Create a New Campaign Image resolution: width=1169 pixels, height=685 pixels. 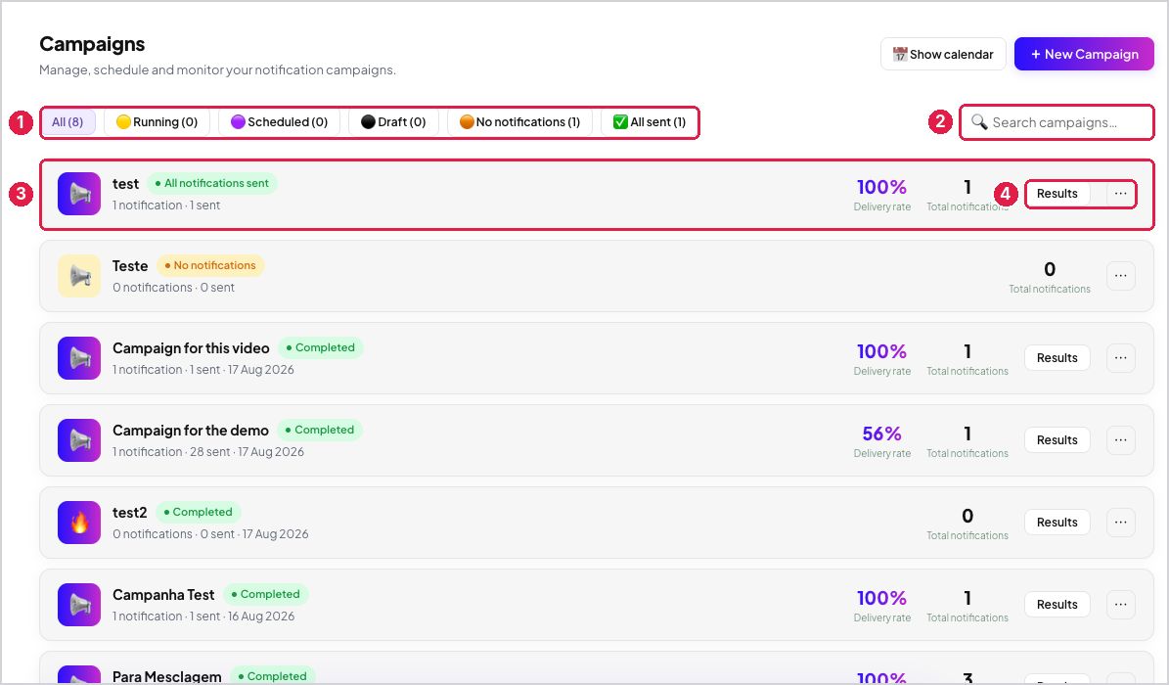pyautogui.click(x=1084, y=55)
